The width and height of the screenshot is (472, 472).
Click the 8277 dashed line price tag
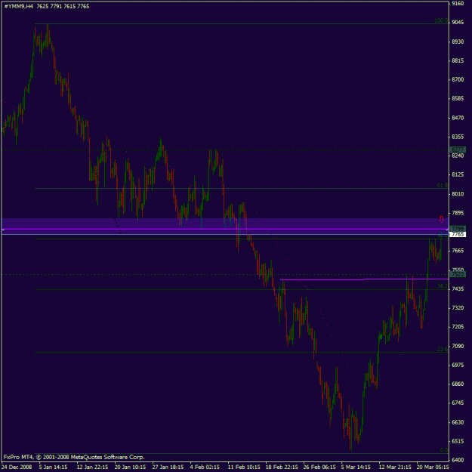click(458, 150)
